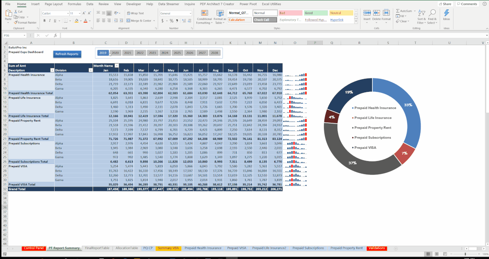Switch to the Formulas ribbon tab

click(75, 4)
